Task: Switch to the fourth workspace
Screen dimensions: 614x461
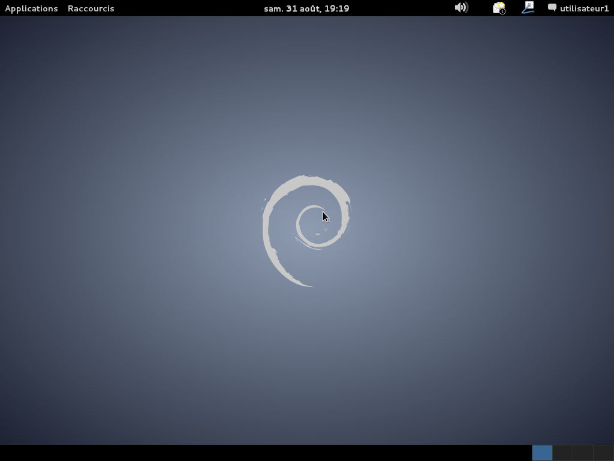Action: [603, 453]
